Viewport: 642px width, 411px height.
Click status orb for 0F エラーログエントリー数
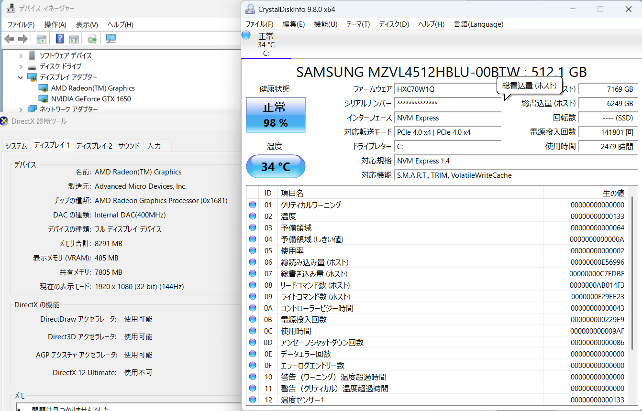pyautogui.click(x=253, y=366)
